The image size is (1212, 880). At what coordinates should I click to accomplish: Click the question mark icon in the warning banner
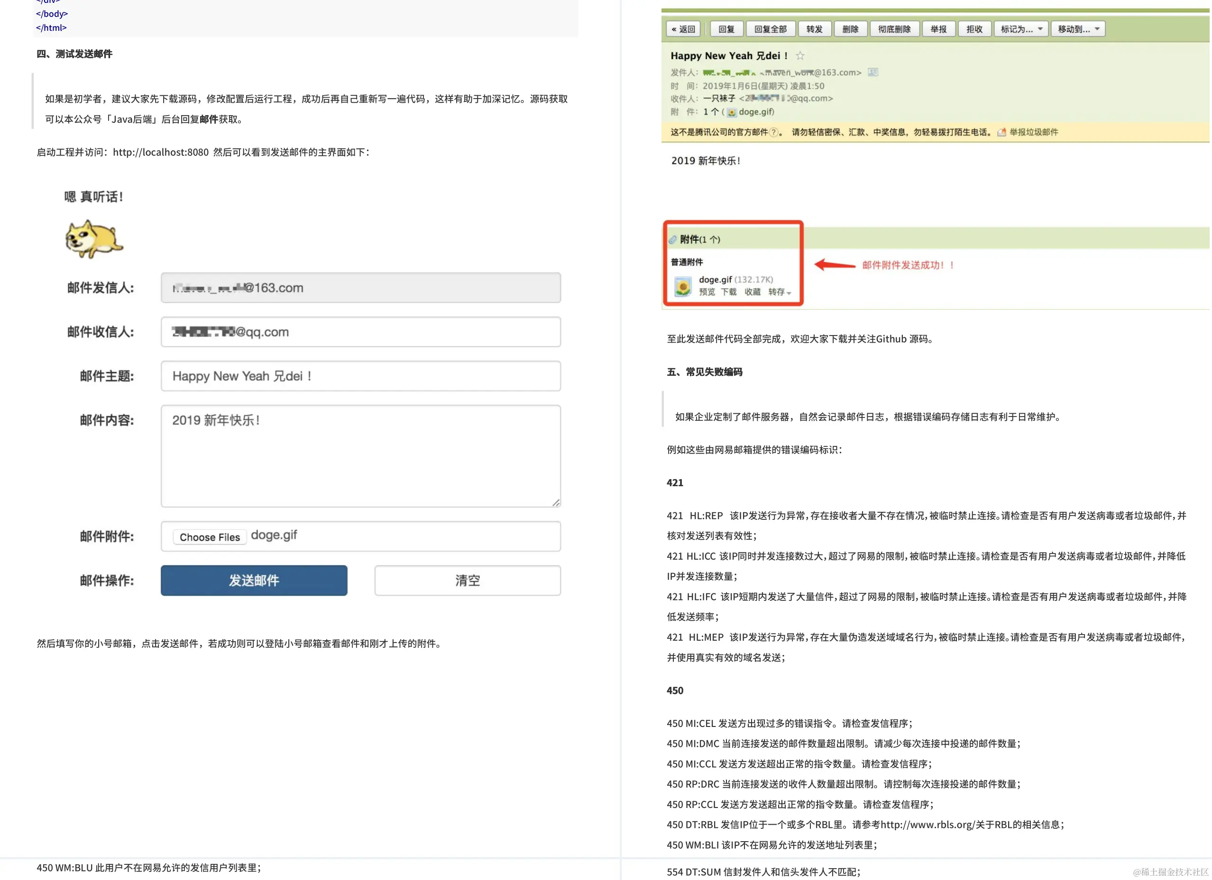click(x=774, y=131)
